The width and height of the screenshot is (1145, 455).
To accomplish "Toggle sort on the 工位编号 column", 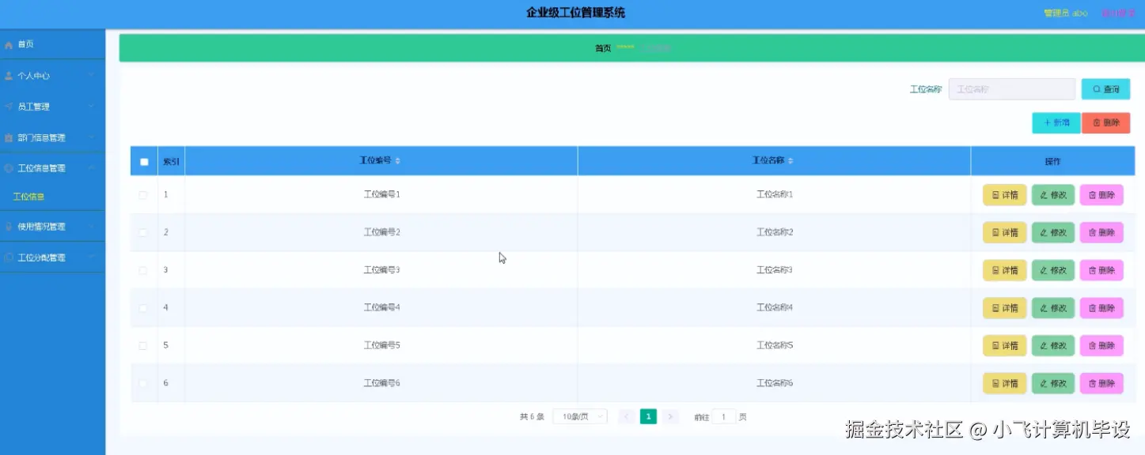I will pos(398,160).
